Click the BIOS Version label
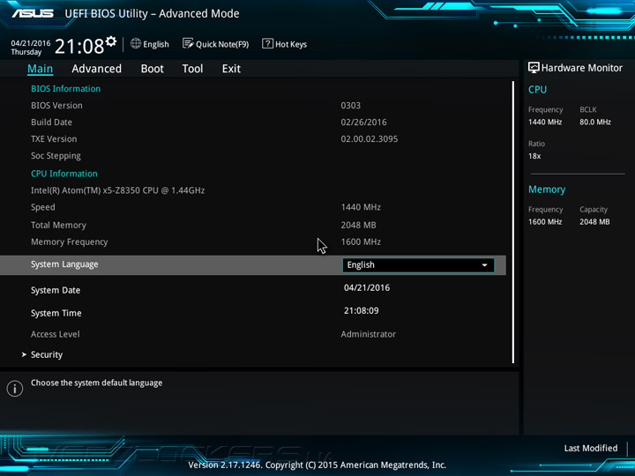635x476 pixels. (x=56, y=106)
